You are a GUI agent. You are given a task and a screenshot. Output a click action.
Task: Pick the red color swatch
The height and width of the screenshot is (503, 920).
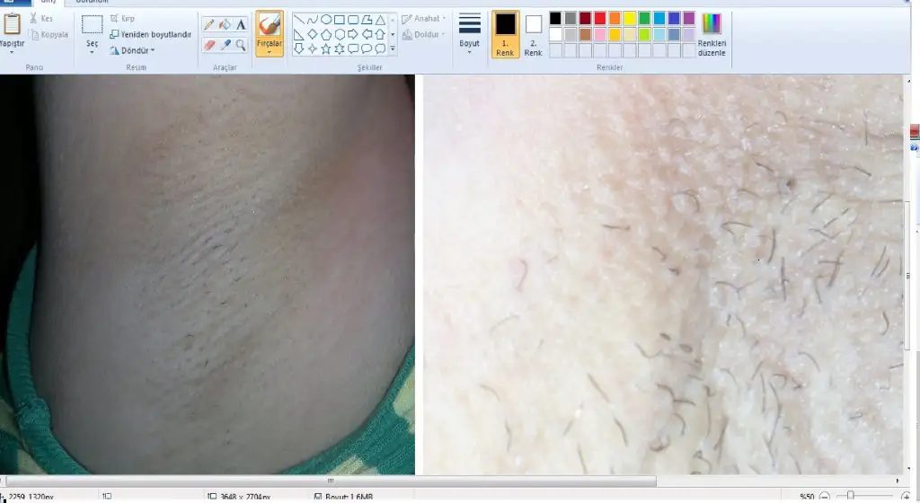click(599, 18)
